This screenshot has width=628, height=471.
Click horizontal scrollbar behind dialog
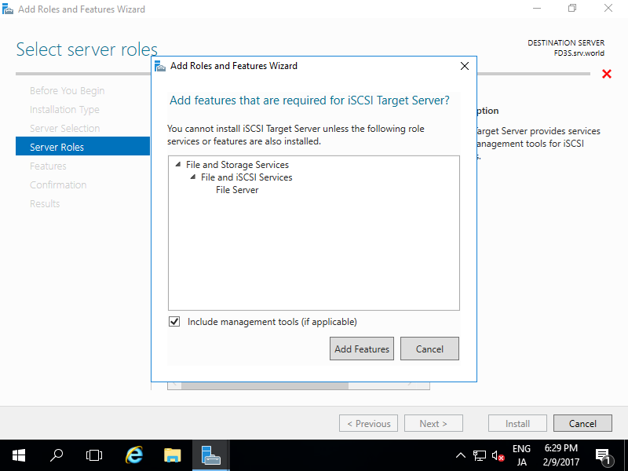(x=298, y=385)
